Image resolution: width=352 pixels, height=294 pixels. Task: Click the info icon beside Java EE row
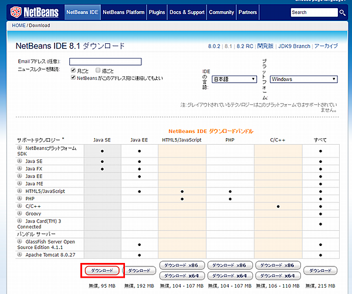pyautogui.click(x=20, y=176)
